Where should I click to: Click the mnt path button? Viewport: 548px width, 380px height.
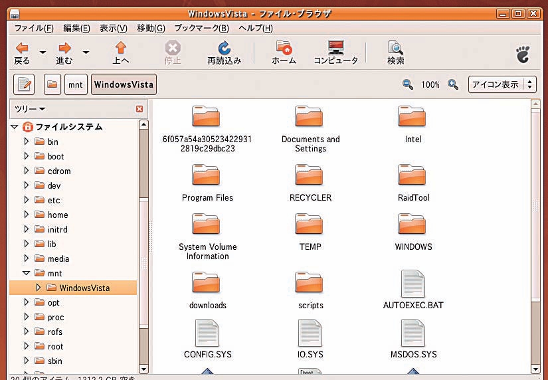click(76, 84)
